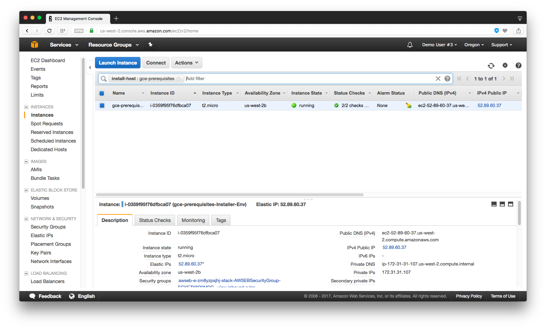Toggle checkbox for gce-prerequis instance row
Viewport: 546px width, 329px height.
(102, 106)
